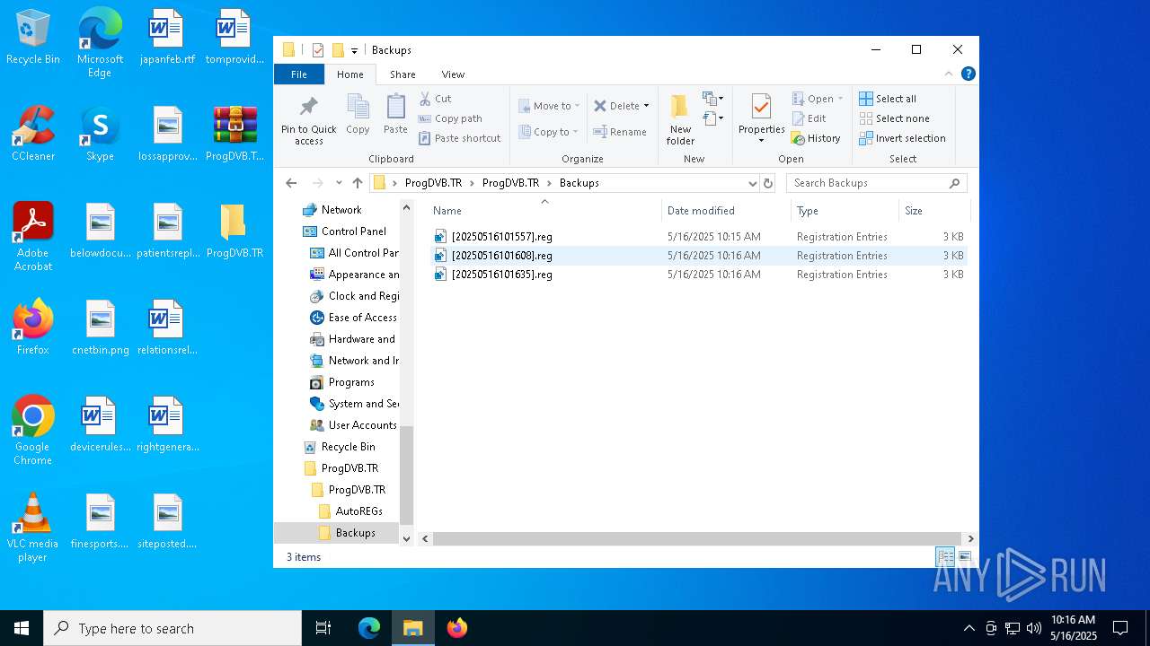Open the Copy to dropdown

(x=548, y=132)
